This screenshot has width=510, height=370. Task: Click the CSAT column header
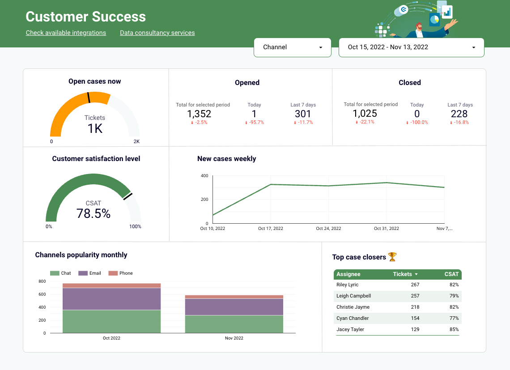[451, 274]
